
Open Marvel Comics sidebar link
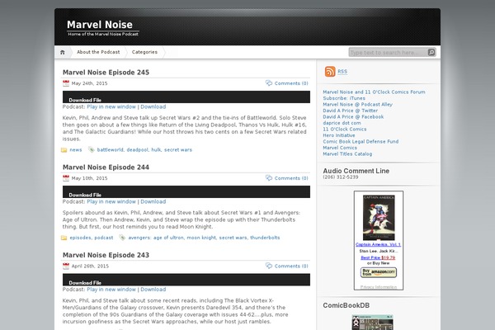[x=340, y=148]
